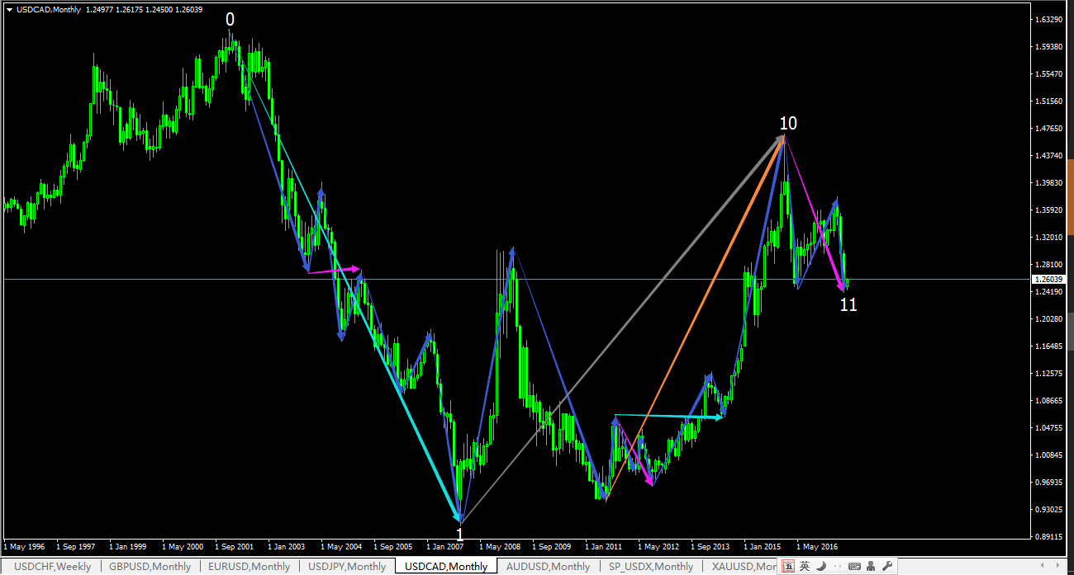The width and height of the screenshot is (1074, 575).
Task: Switch to the USDJPY,Monthly tab
Action: tap(347, 566)
